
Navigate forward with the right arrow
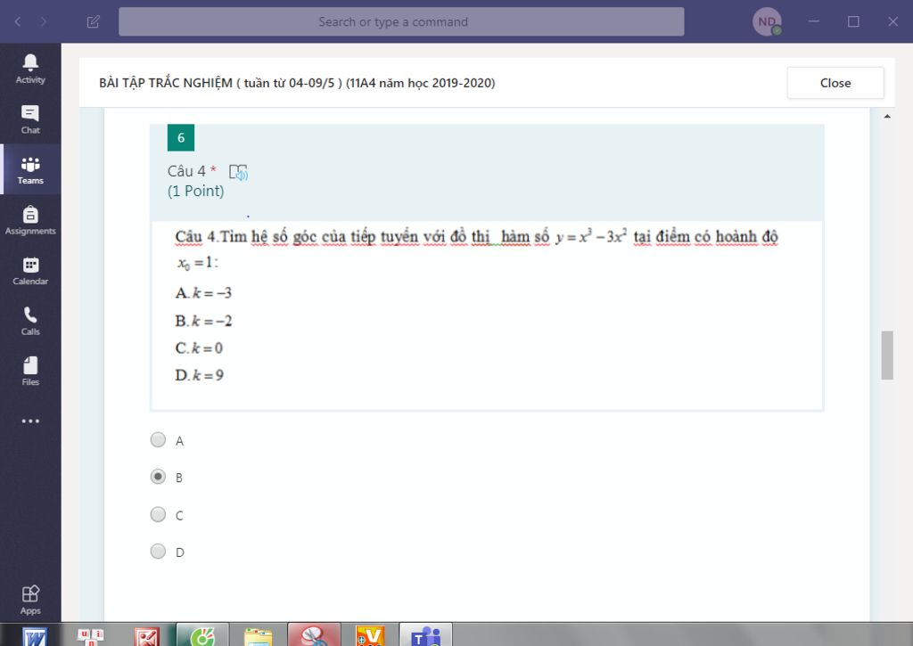[x=44, y=21]
